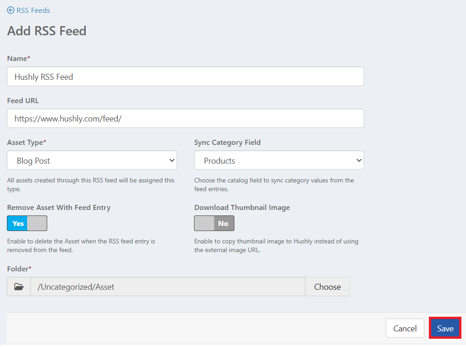Screen dimensions: 466x347
Task: Focus the Name input field
Action: click(x=185, y=77)
